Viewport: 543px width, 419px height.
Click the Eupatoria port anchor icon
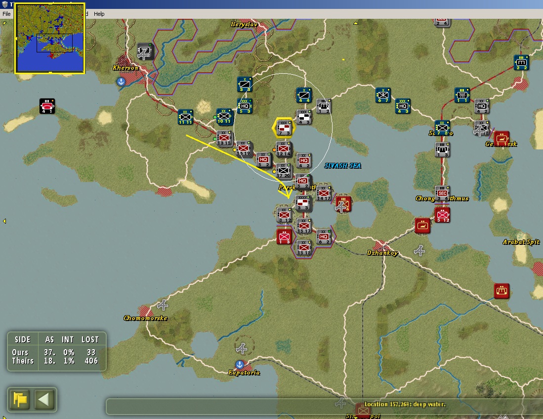click(240, 365)
